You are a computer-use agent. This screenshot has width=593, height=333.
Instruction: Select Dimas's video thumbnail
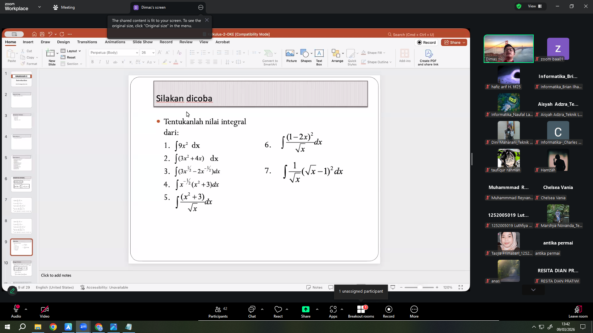[x=508, y=49]
